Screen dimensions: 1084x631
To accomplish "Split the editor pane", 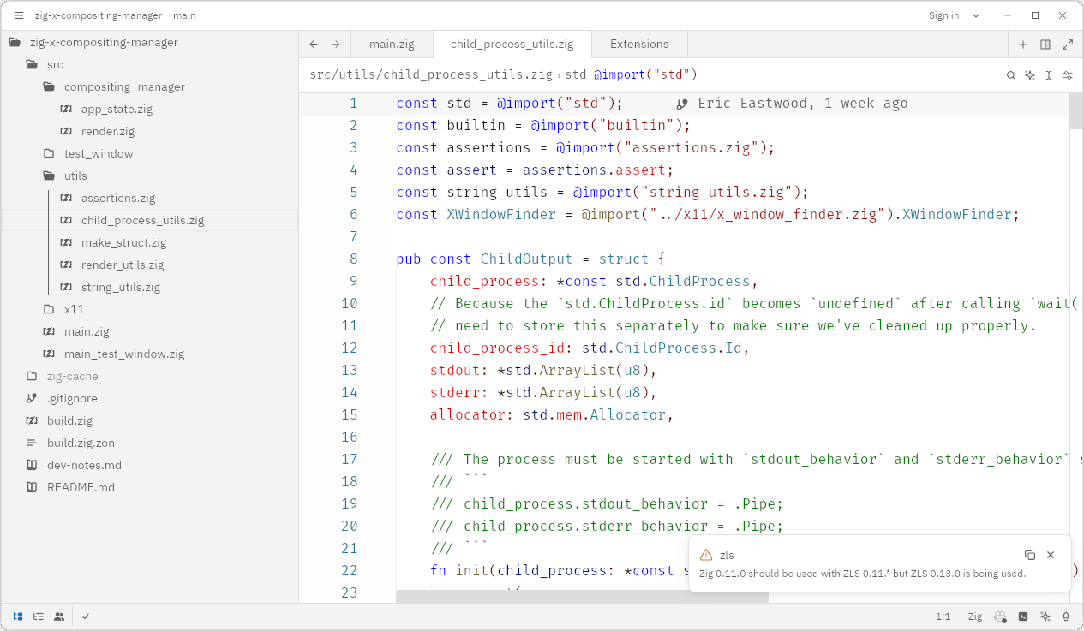I will coord(1045,45).
